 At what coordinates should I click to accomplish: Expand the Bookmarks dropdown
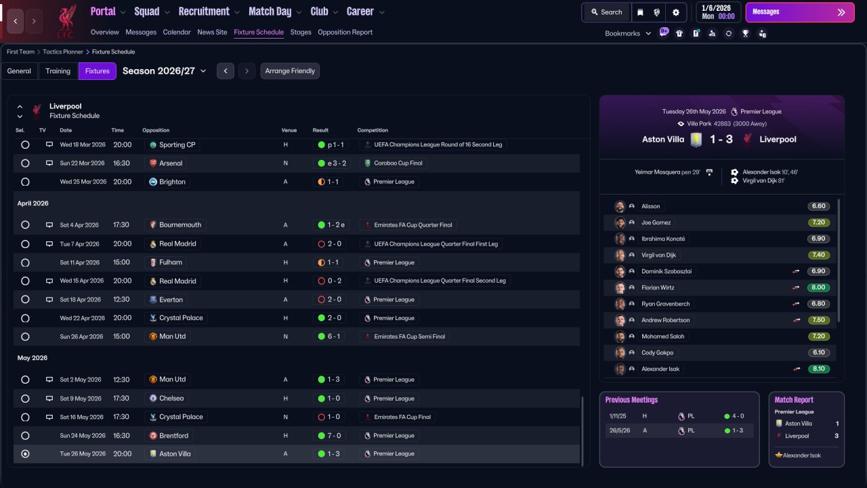(628, 33)
